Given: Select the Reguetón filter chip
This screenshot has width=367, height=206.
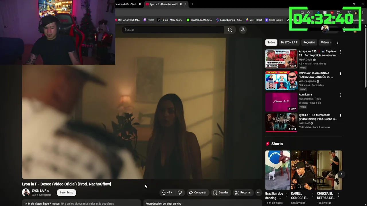Looking at the screenshot, I should pyautogui.click(x=309, y=42).
